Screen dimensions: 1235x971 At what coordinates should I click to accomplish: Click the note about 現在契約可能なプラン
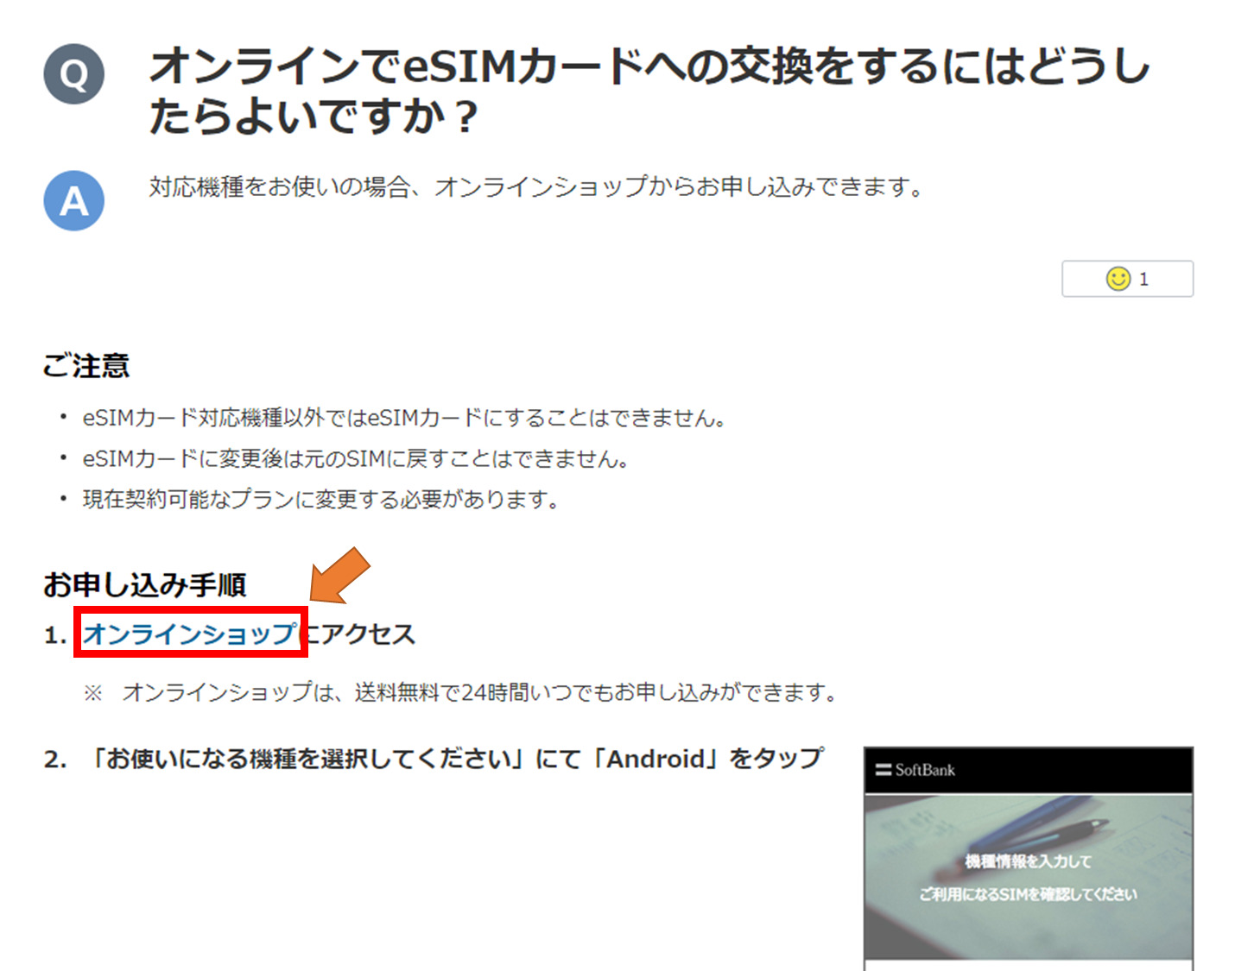pyautogui.click(x=320, y=500)
